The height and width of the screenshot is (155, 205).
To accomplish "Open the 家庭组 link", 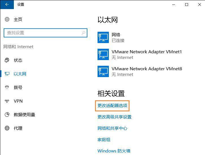I will pos(104,140).
